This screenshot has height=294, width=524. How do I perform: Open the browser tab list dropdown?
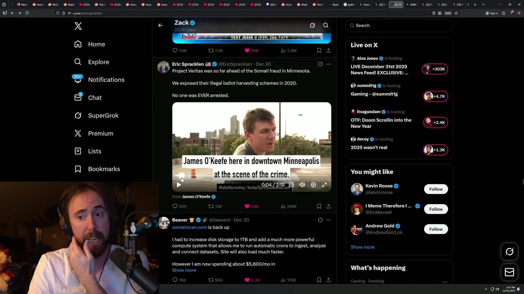pyautogui.click(x=483, y=4)
